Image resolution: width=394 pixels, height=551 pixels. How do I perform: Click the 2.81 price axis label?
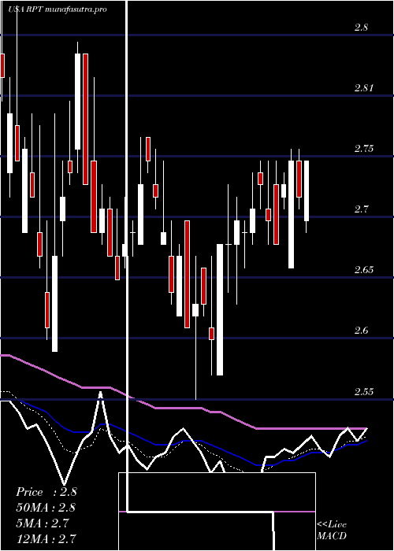click(x=364, y=88)
